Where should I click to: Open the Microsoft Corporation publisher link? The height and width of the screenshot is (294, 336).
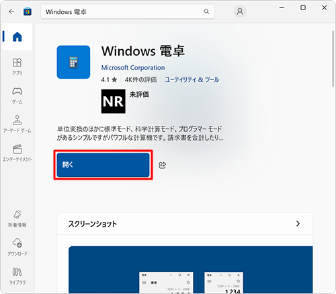pyautogui.click(x=133, y=68)
